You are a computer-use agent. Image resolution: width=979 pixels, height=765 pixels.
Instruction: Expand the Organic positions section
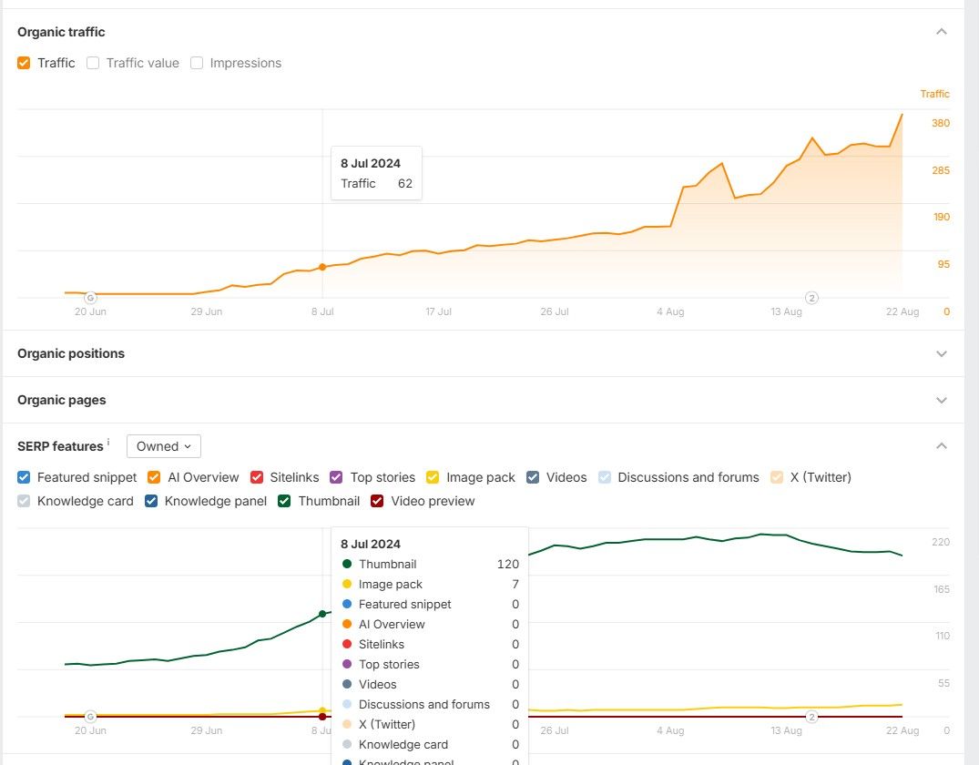[x=942, y=353]
